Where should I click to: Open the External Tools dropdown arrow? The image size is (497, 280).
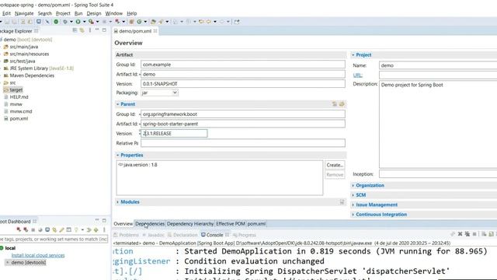(x=97, y=22)
